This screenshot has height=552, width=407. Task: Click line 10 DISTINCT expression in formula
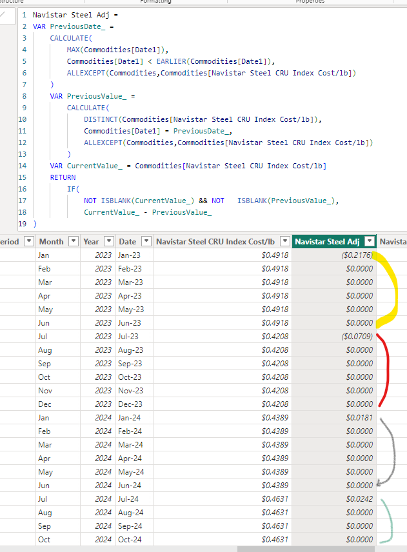203,119
